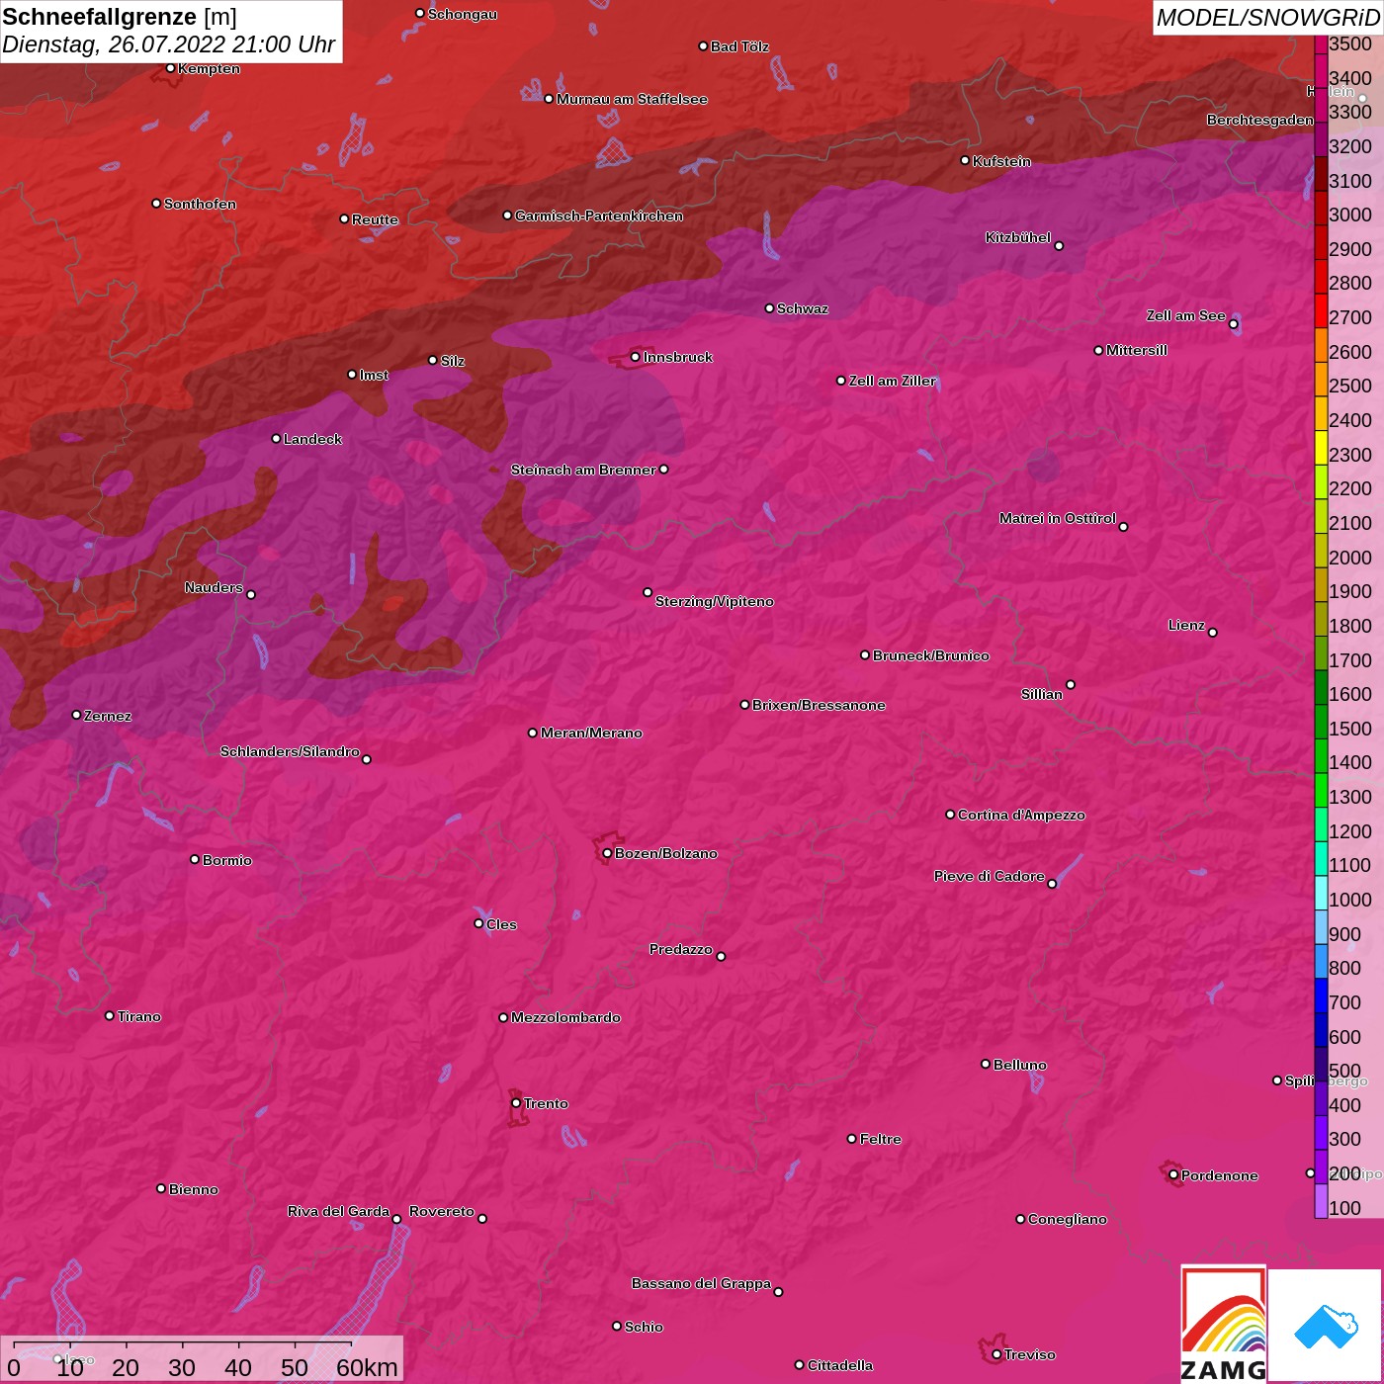Screen dimensions: 1384x1384
Task: Click the Meran/Merano label
Action: pyautogui.click(x=591, y=733)
